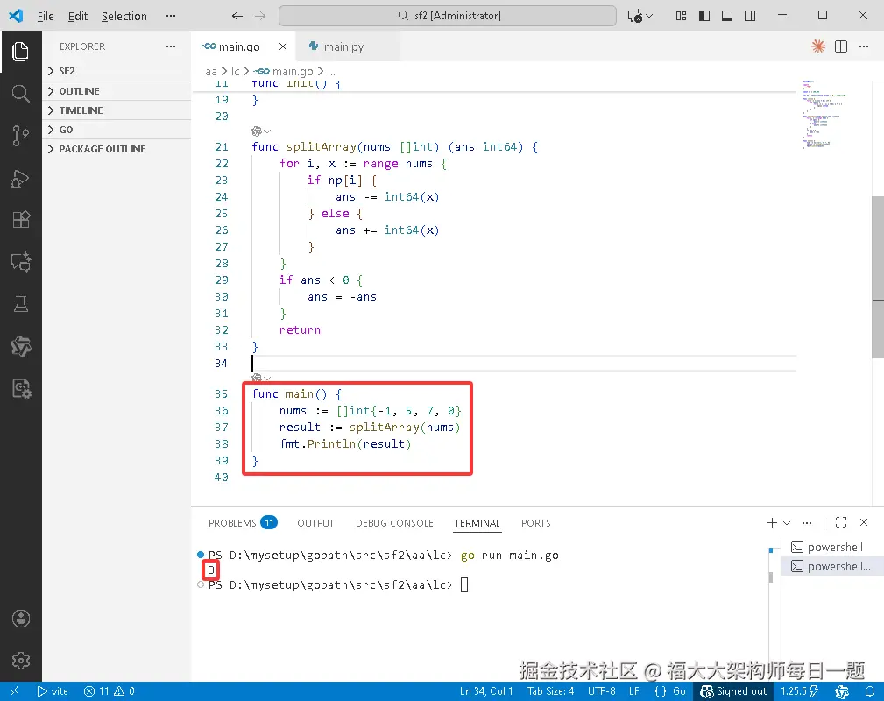
Task: Expand the OUTLINE section
Action: tap(117, 91)
